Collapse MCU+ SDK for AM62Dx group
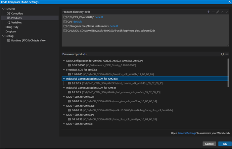The image size is (232, 149). [x=64, y=106]
